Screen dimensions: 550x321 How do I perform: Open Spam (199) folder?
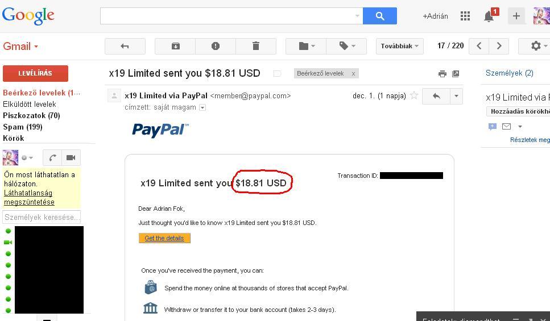[22, 127]
